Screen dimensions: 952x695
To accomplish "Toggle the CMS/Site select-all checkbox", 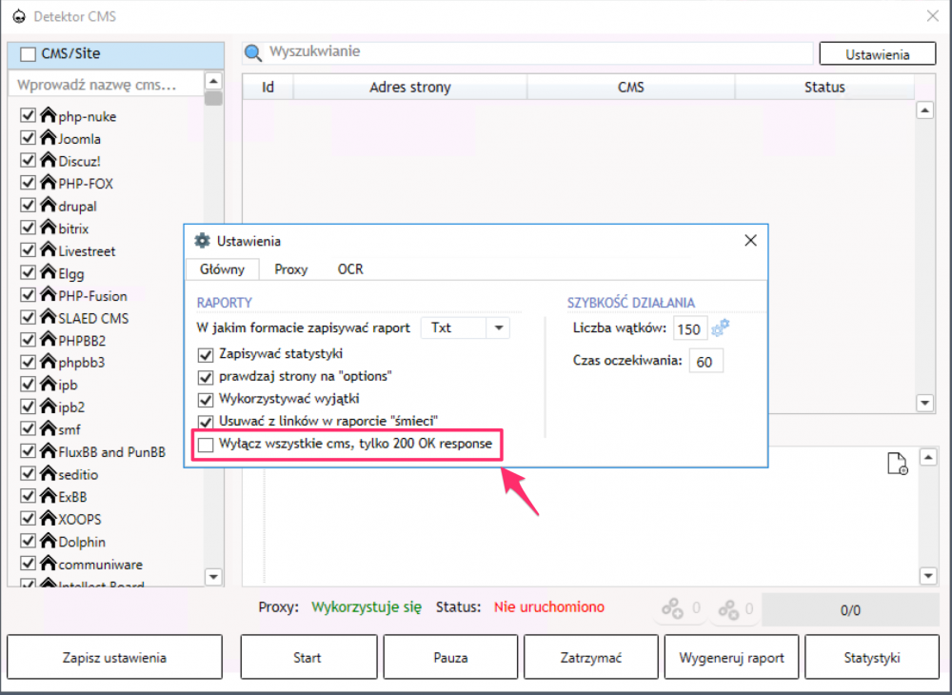I will [28, 54].
